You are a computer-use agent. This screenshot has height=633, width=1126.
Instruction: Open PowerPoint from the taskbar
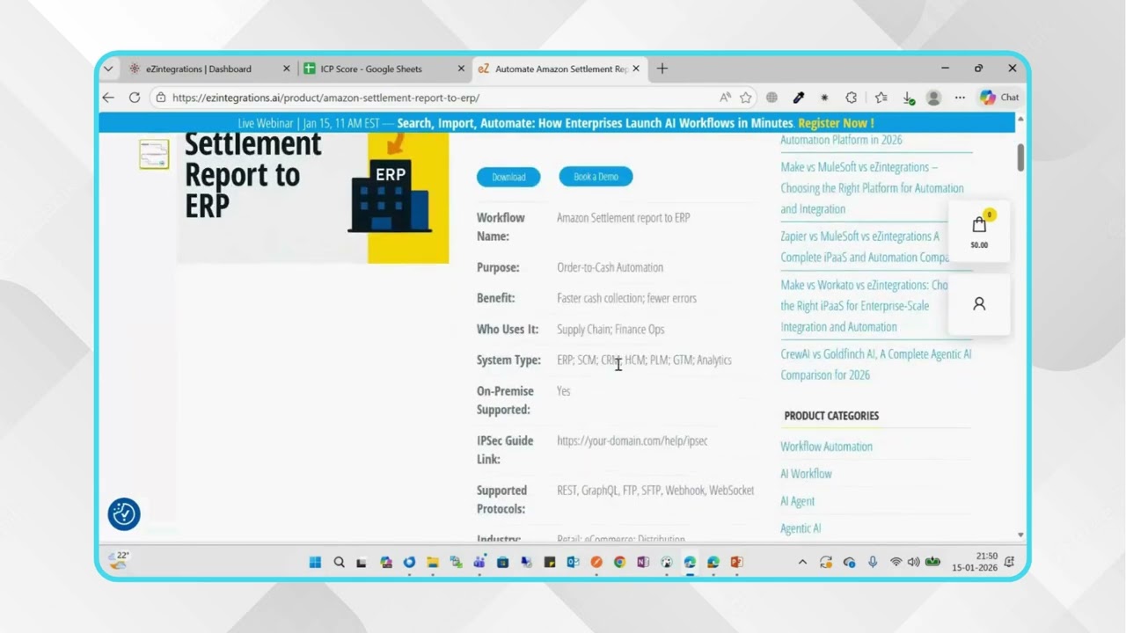click(x=736, y=563)
